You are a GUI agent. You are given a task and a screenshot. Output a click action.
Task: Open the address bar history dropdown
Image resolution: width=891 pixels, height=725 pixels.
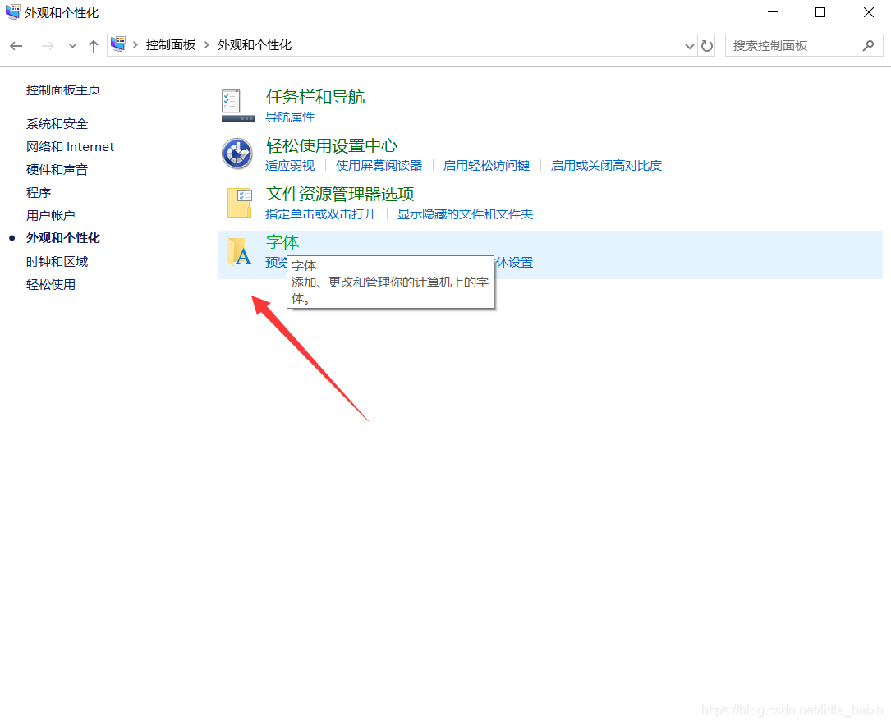[689, 46]
